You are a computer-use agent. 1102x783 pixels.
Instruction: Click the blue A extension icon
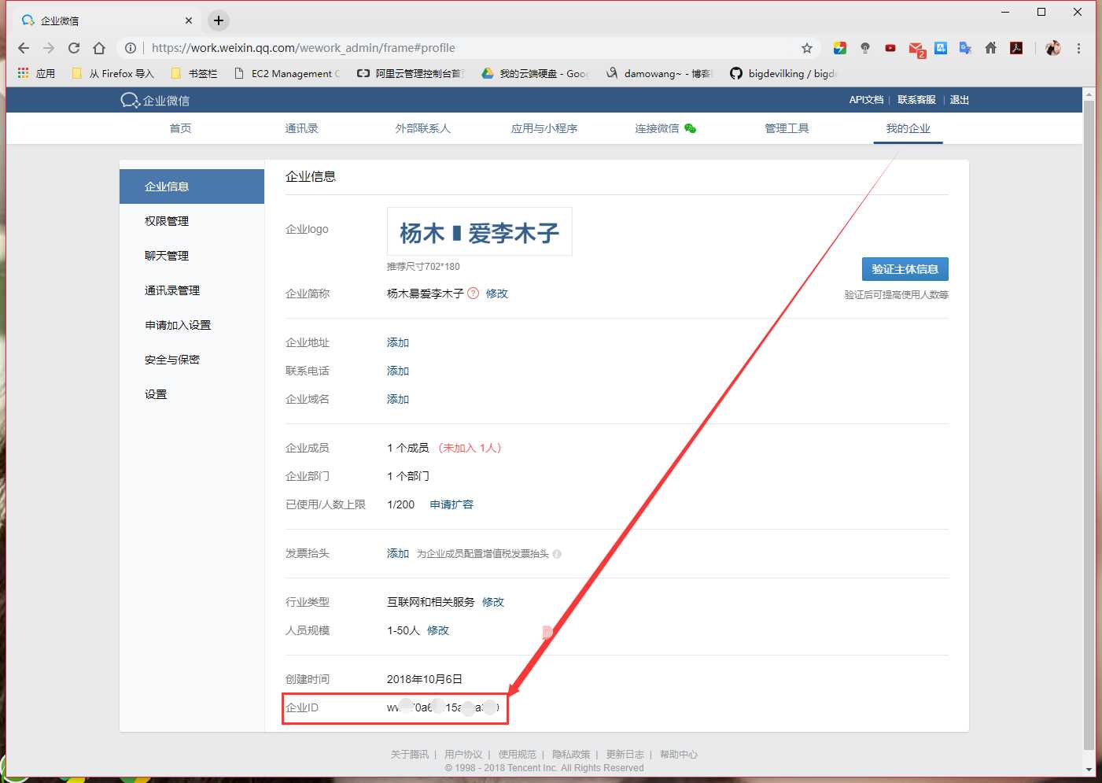[x=941, y=48]
